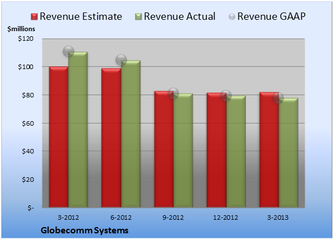The image size is (333, 239).
Task: Select the green actual bar for 12-2012
Action: (x=236, y=151)
